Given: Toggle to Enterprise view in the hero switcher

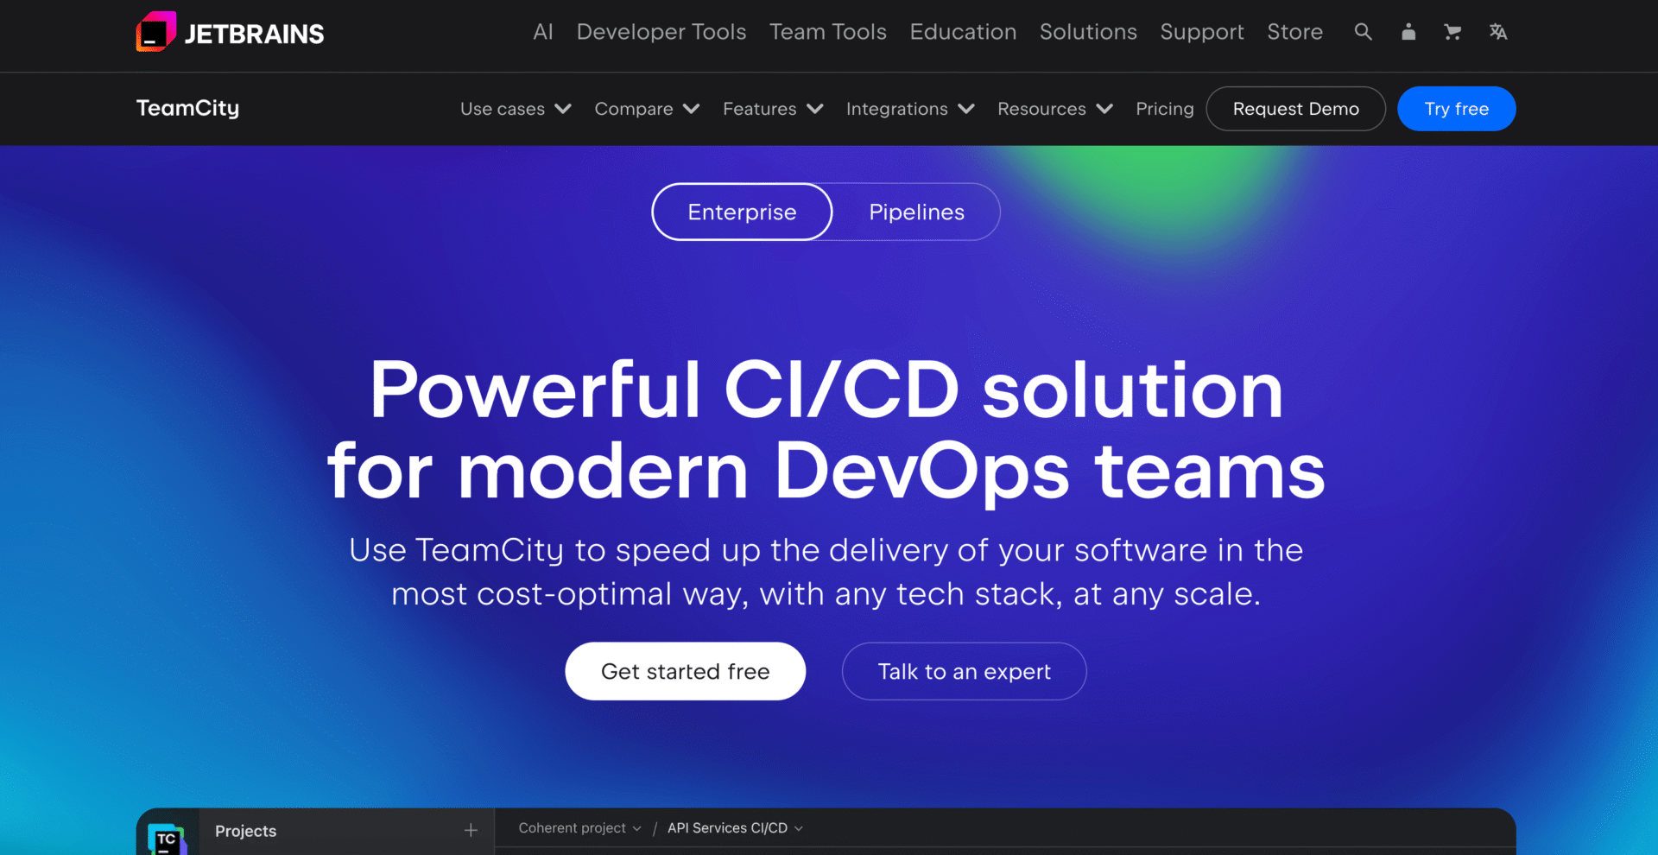Looking at the screenshot, I should tap(741, 212).
